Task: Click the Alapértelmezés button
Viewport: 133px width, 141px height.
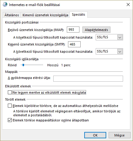Action: pyautogui.click(x=96, y=30)
